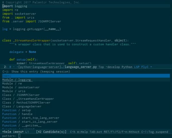
Task: Select 'Class / JSONRPCServer' candidate
Action: pos(21,95)
